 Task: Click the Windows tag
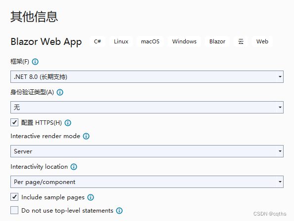coord(184,41)
